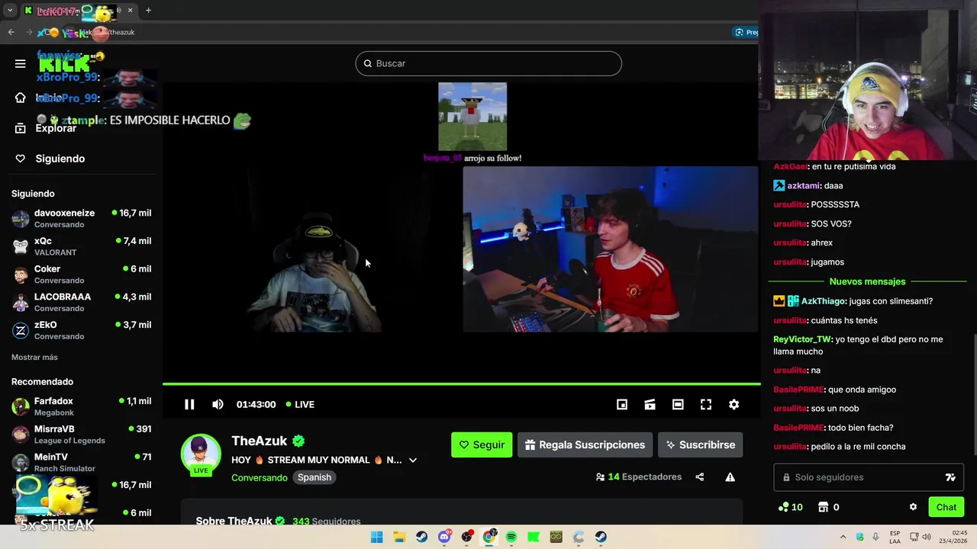This screenshot has height=549, width=977.
Task: Mute the player volume speaker icon
Action: click(x=218, y=404)
